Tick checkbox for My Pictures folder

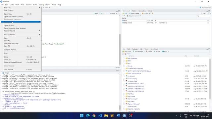tap(124, 97)
